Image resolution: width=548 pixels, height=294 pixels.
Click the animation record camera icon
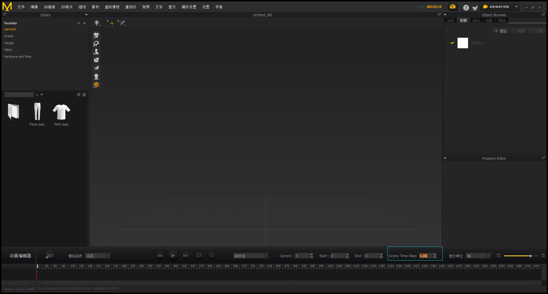(50, 256)
